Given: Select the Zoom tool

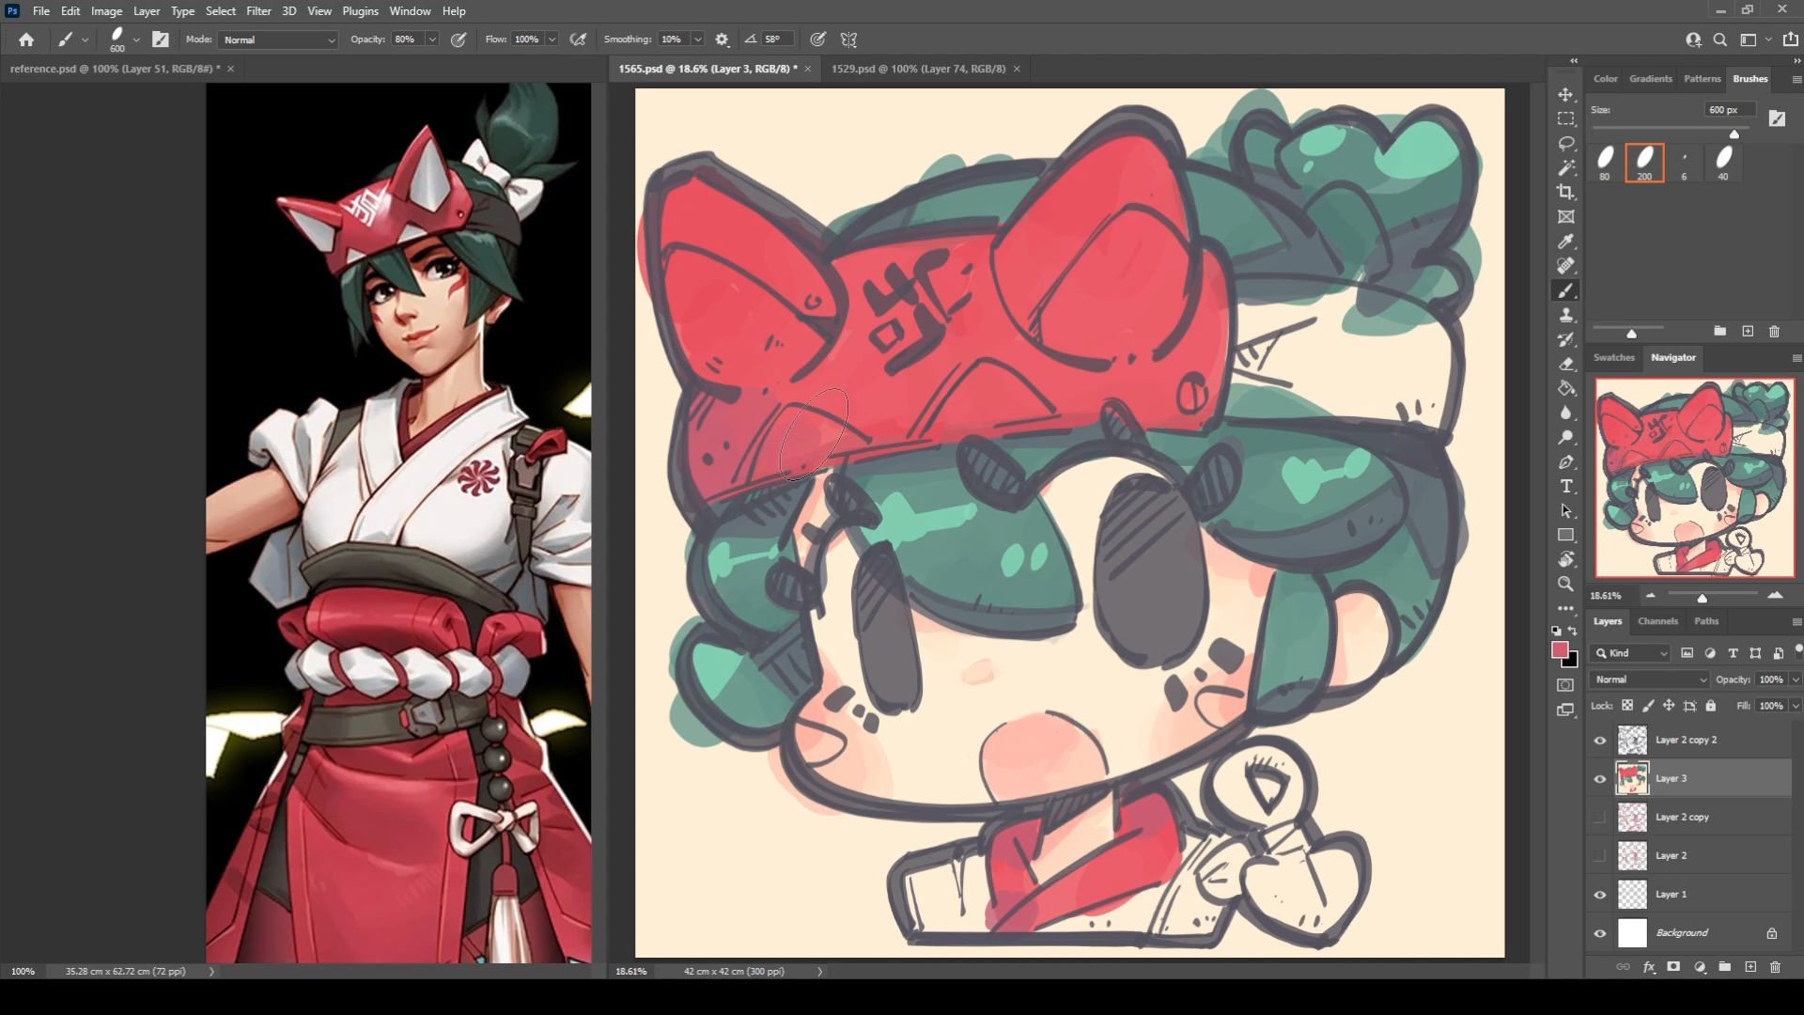Looking at the screenshot, I should click(x=1565, y=584).
